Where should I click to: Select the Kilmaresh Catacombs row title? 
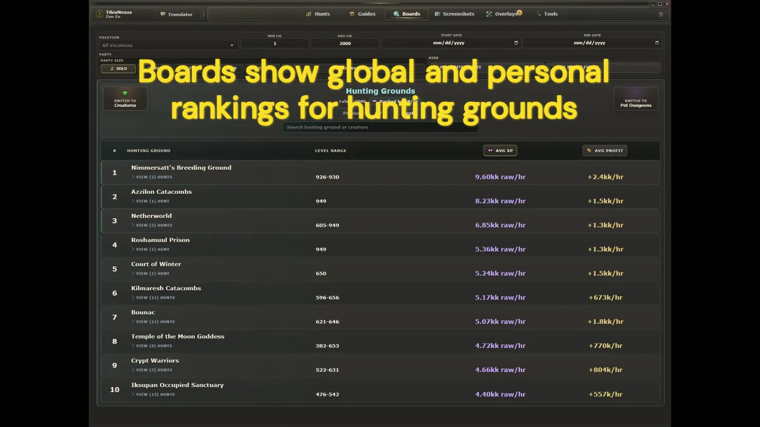pos(166,288)
